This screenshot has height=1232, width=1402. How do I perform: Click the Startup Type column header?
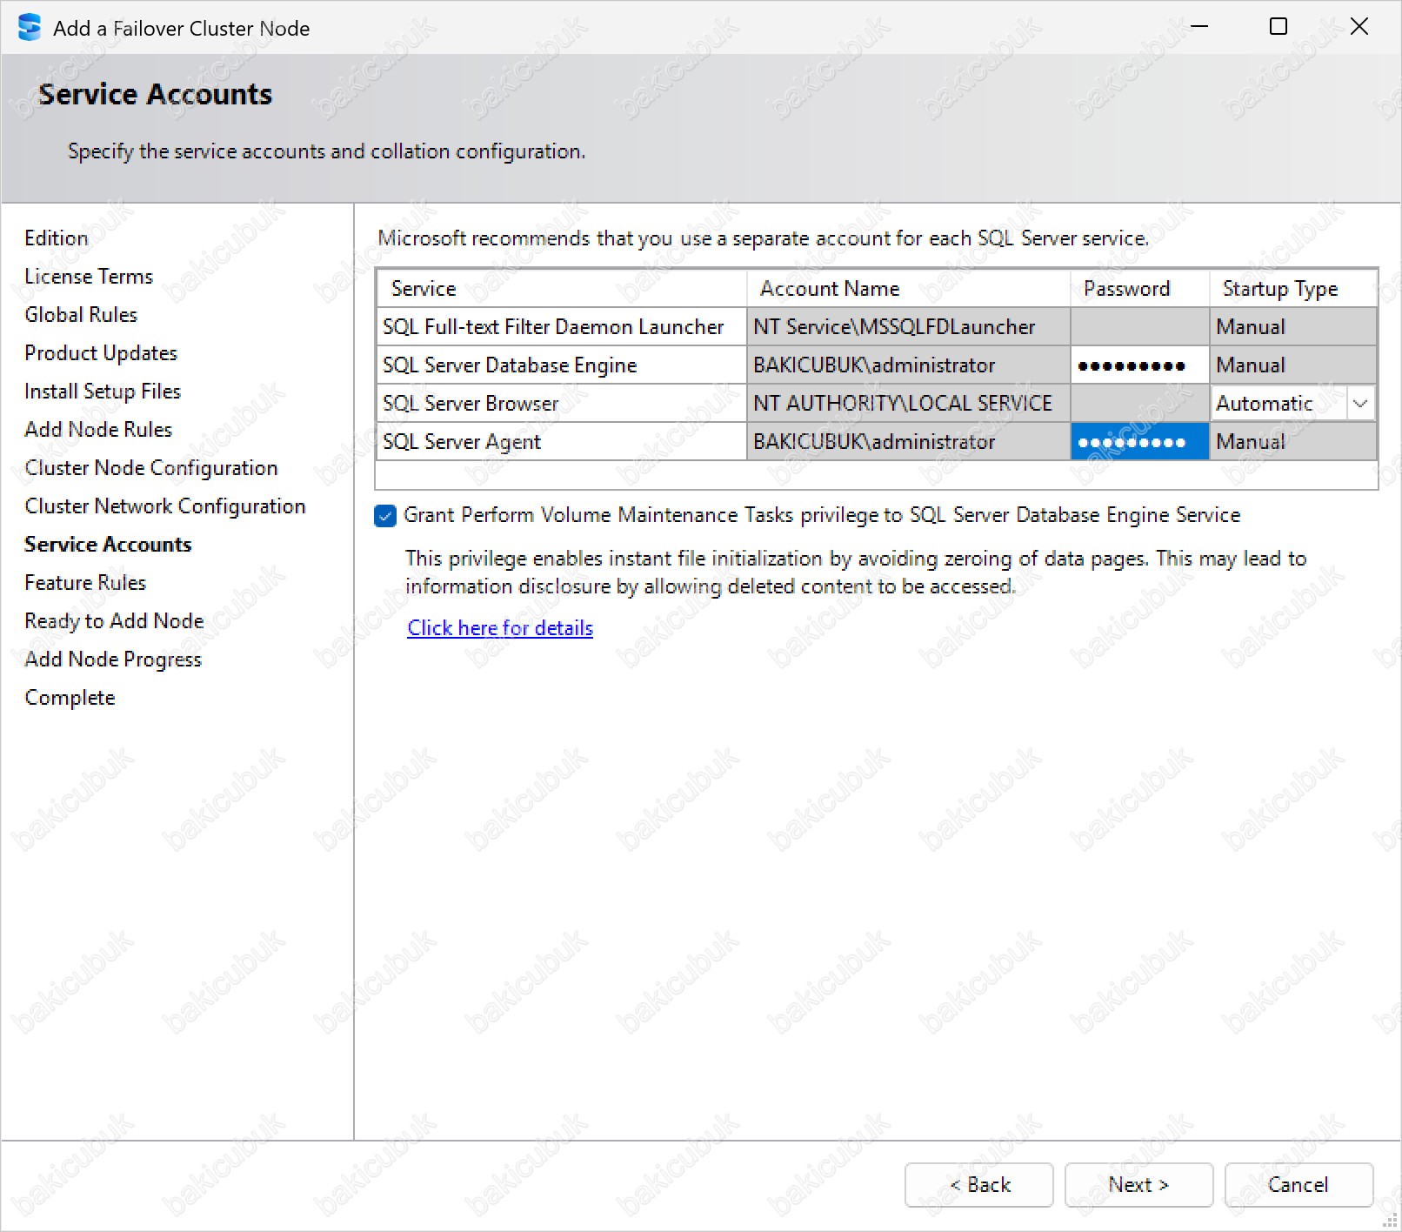(1279, 289)
